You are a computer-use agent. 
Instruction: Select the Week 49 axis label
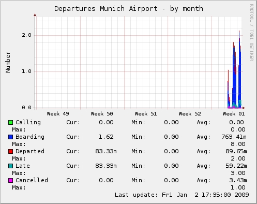pyautogui.click(x=58, y=114)
